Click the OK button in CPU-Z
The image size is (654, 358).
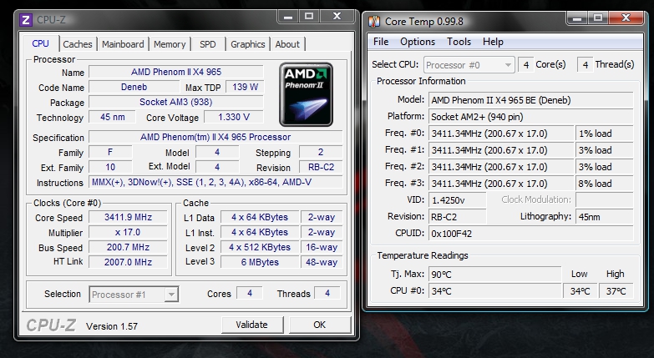click(320, 325)
